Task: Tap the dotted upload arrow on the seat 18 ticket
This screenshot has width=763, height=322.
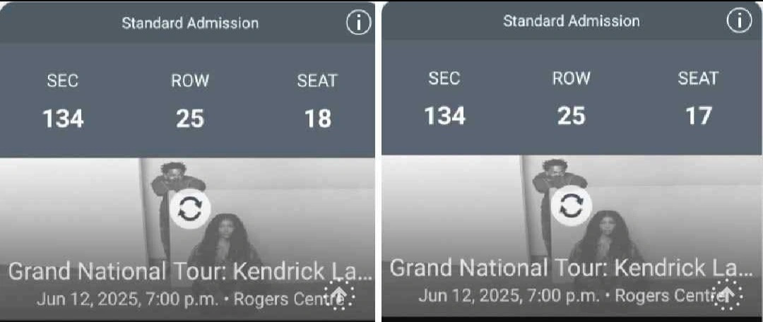Action: [339, 294]
